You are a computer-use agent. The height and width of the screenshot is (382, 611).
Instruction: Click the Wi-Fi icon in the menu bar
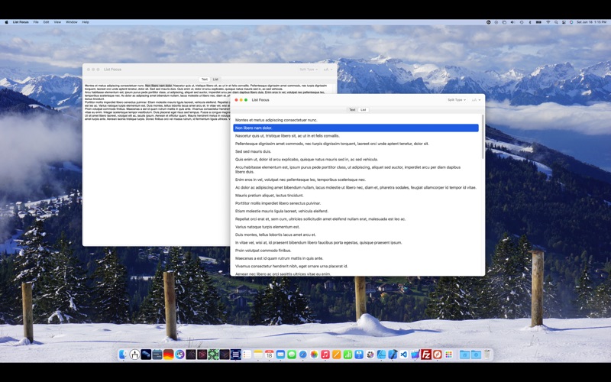[548, 22]
